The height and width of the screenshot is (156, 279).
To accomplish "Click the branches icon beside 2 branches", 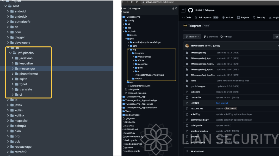I will tap(205, 37).
